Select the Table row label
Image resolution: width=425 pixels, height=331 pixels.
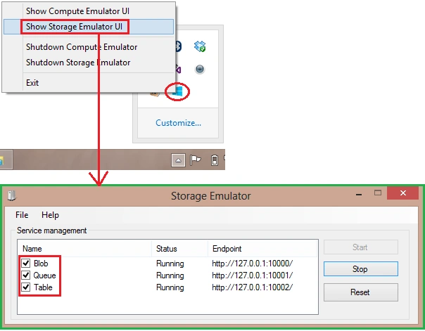point(43,287)
